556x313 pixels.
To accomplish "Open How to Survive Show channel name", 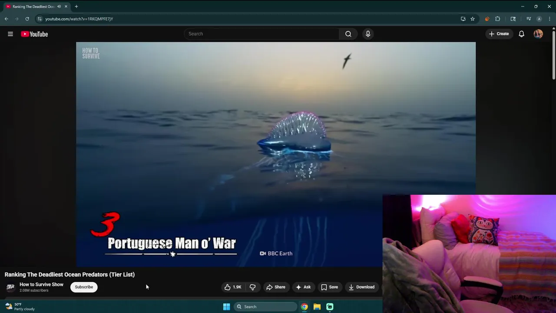I will pos(41,284).
